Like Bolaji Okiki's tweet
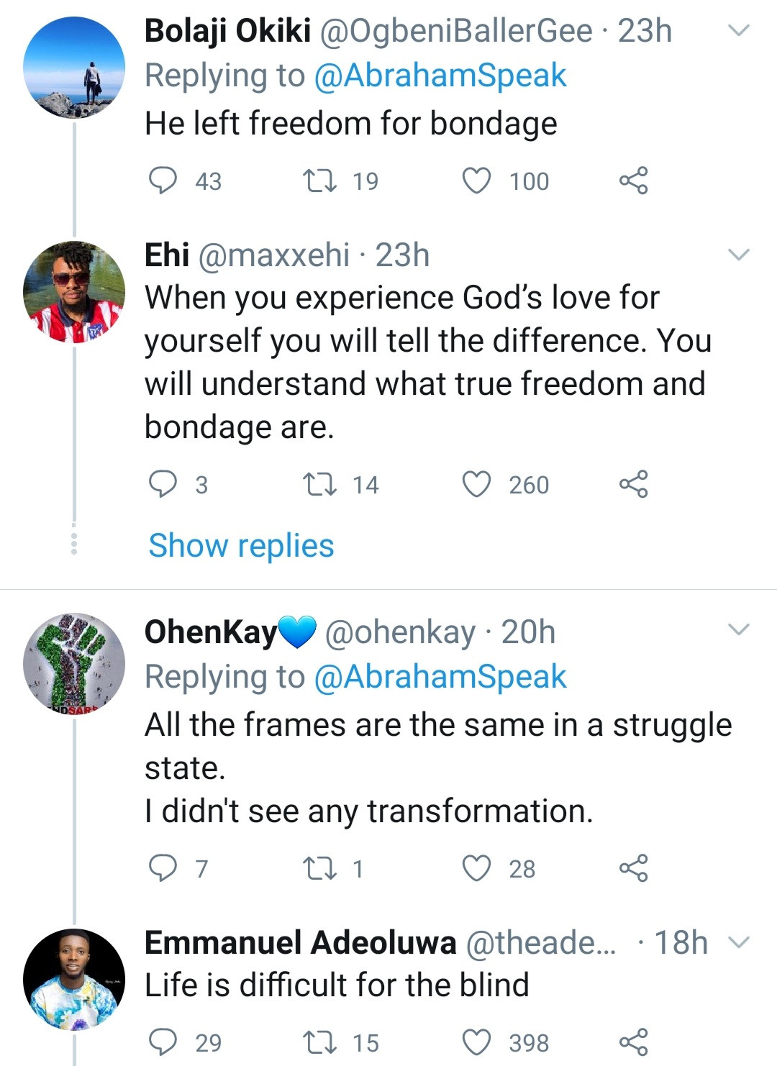777x1066 pixels. point(476,181)
